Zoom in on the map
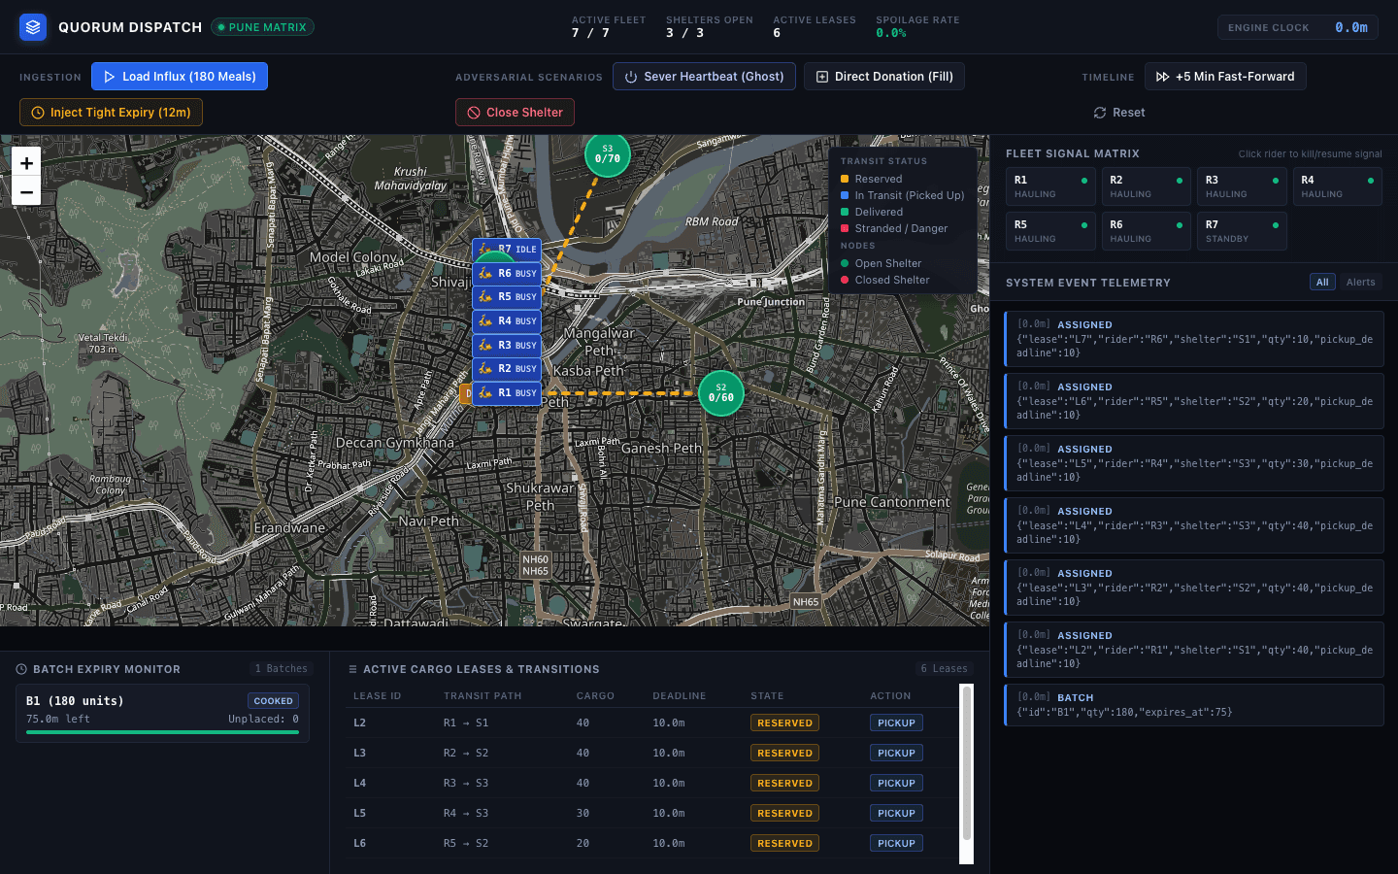The image size is (1398, 874). tap(26, 163)
